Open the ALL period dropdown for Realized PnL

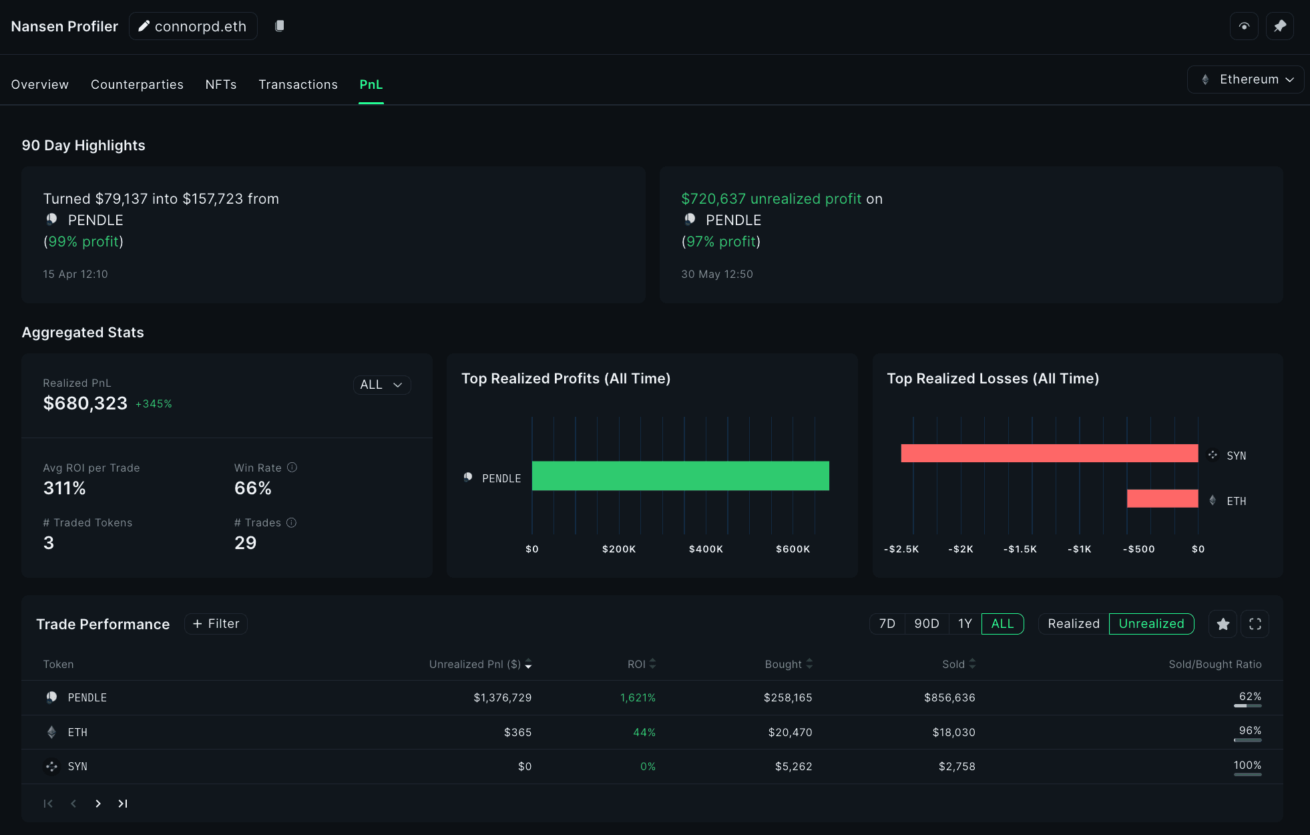pyautogui.click(x=381, y=385)
